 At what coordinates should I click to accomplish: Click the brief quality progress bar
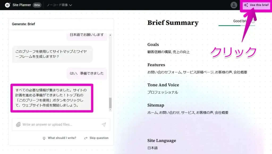pyautogui.click(x=237, y=26)
